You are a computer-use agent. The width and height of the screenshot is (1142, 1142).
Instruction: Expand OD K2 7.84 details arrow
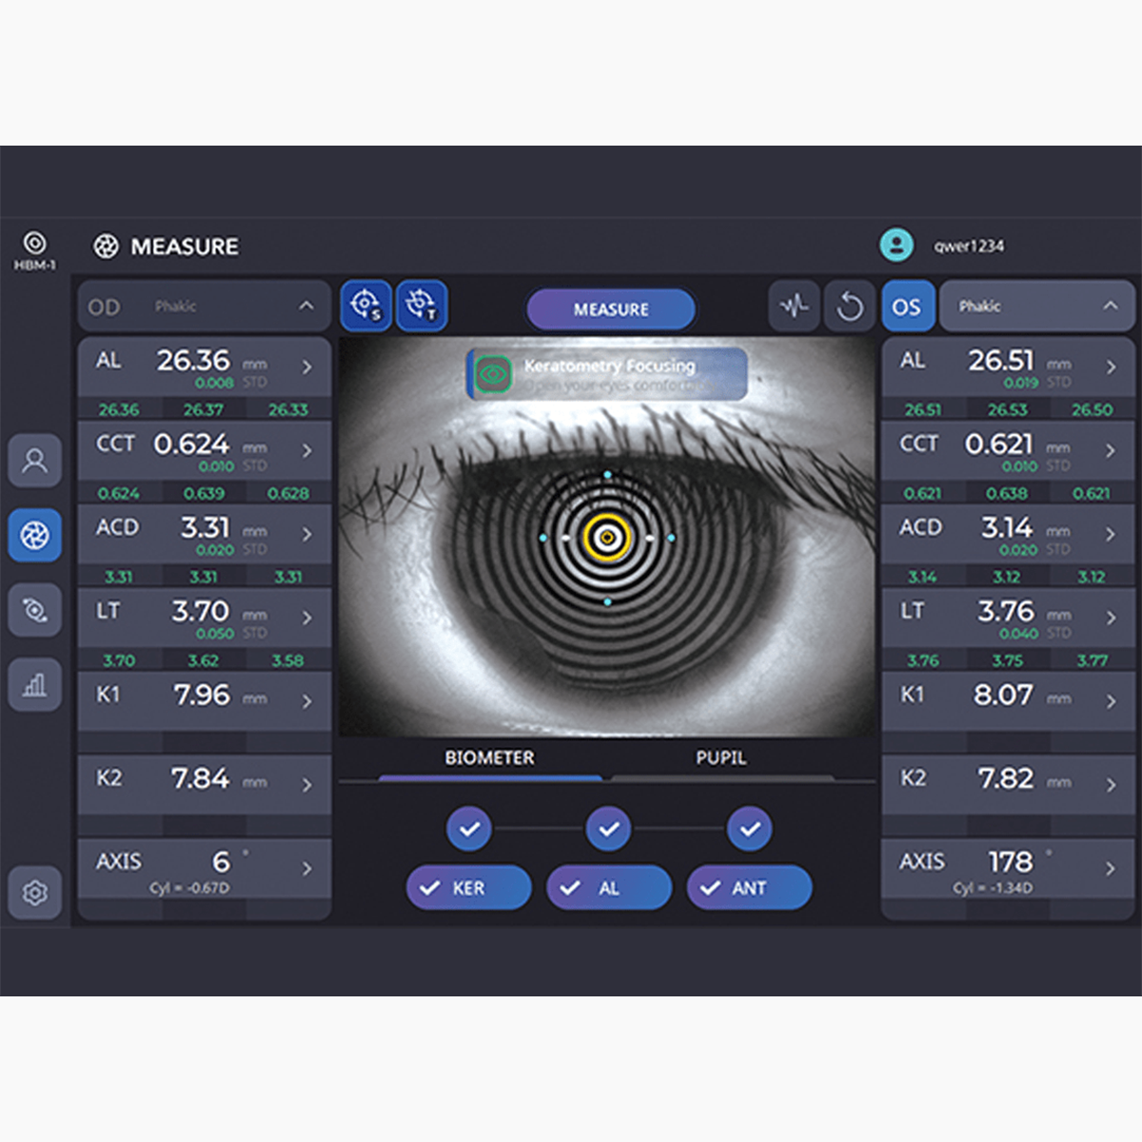coord(306,785)
